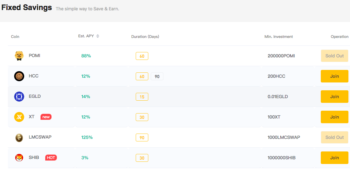Click the HOT badge beside SHIB
This screenshot has width=350, height=169.
(x=51, y=158)
